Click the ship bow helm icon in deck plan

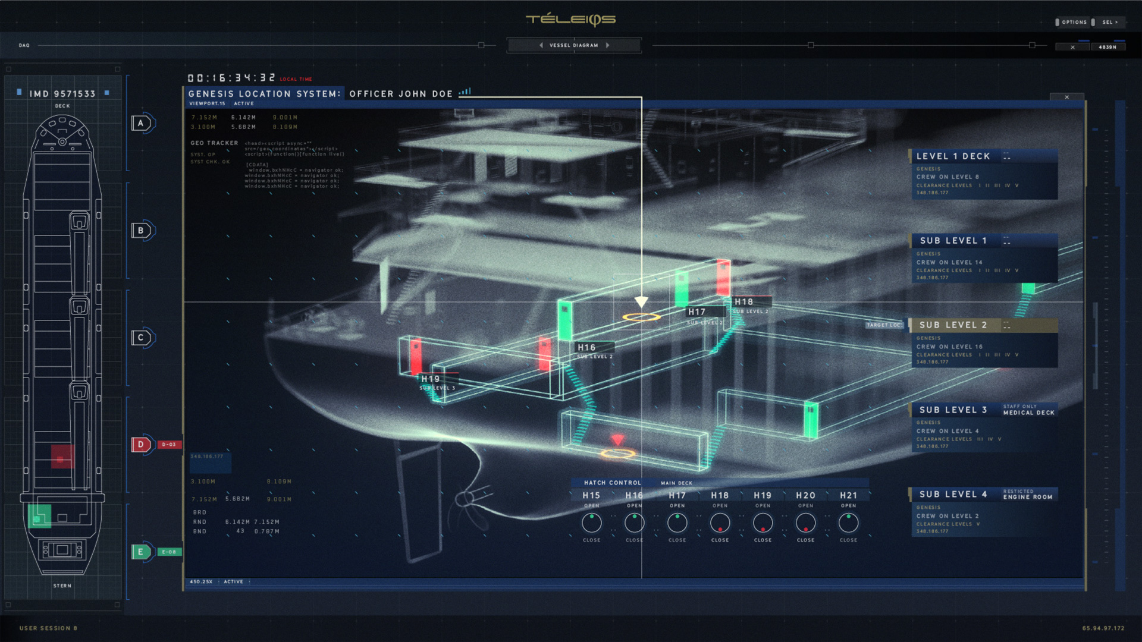[62, 142]
